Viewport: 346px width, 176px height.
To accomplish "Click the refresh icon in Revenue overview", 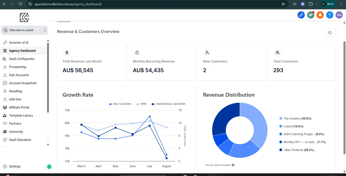I will [x=330, y=33].
